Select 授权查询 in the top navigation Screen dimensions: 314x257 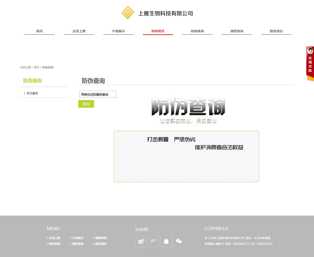pyautogui.click(x=237, y=31)
